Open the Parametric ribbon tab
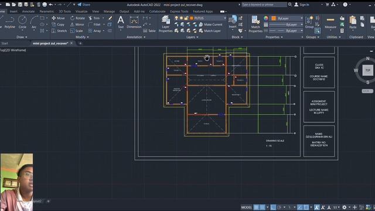Screen dimensions: 375x211 [x=47, y=11]
